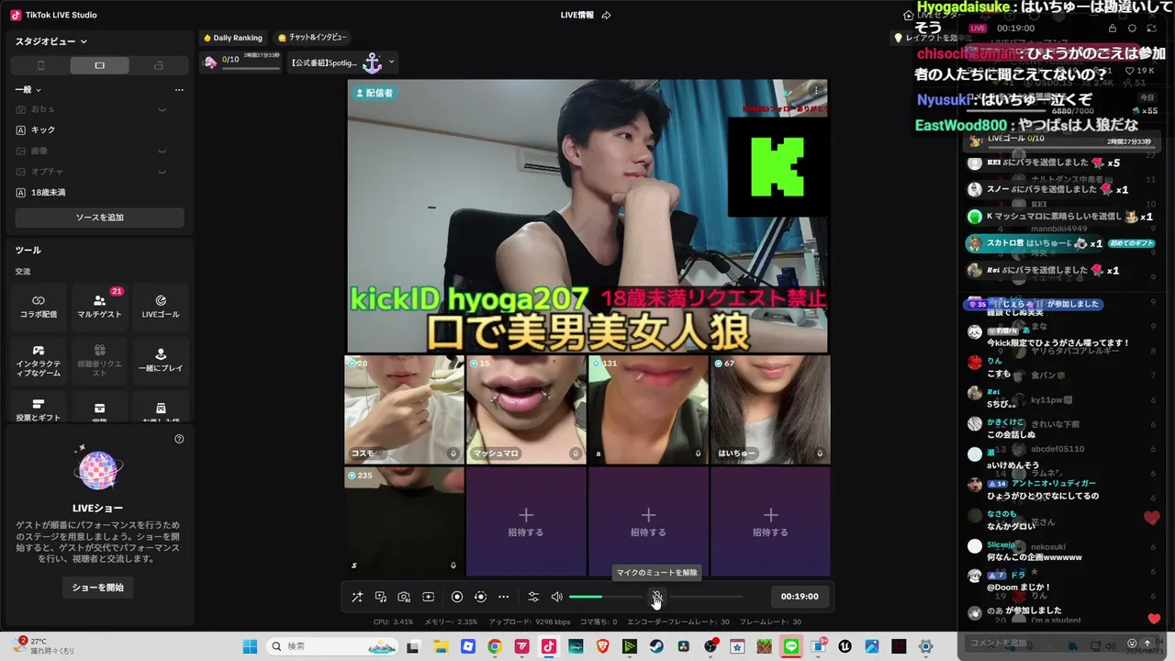Viewport: 1175px width, 661px height.
Task: Select コスモ guest video tile
Action: (x=404, y=409)
